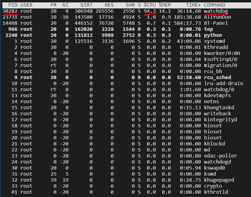Select the writeback command
251x197 pixels.
[217, 114]
